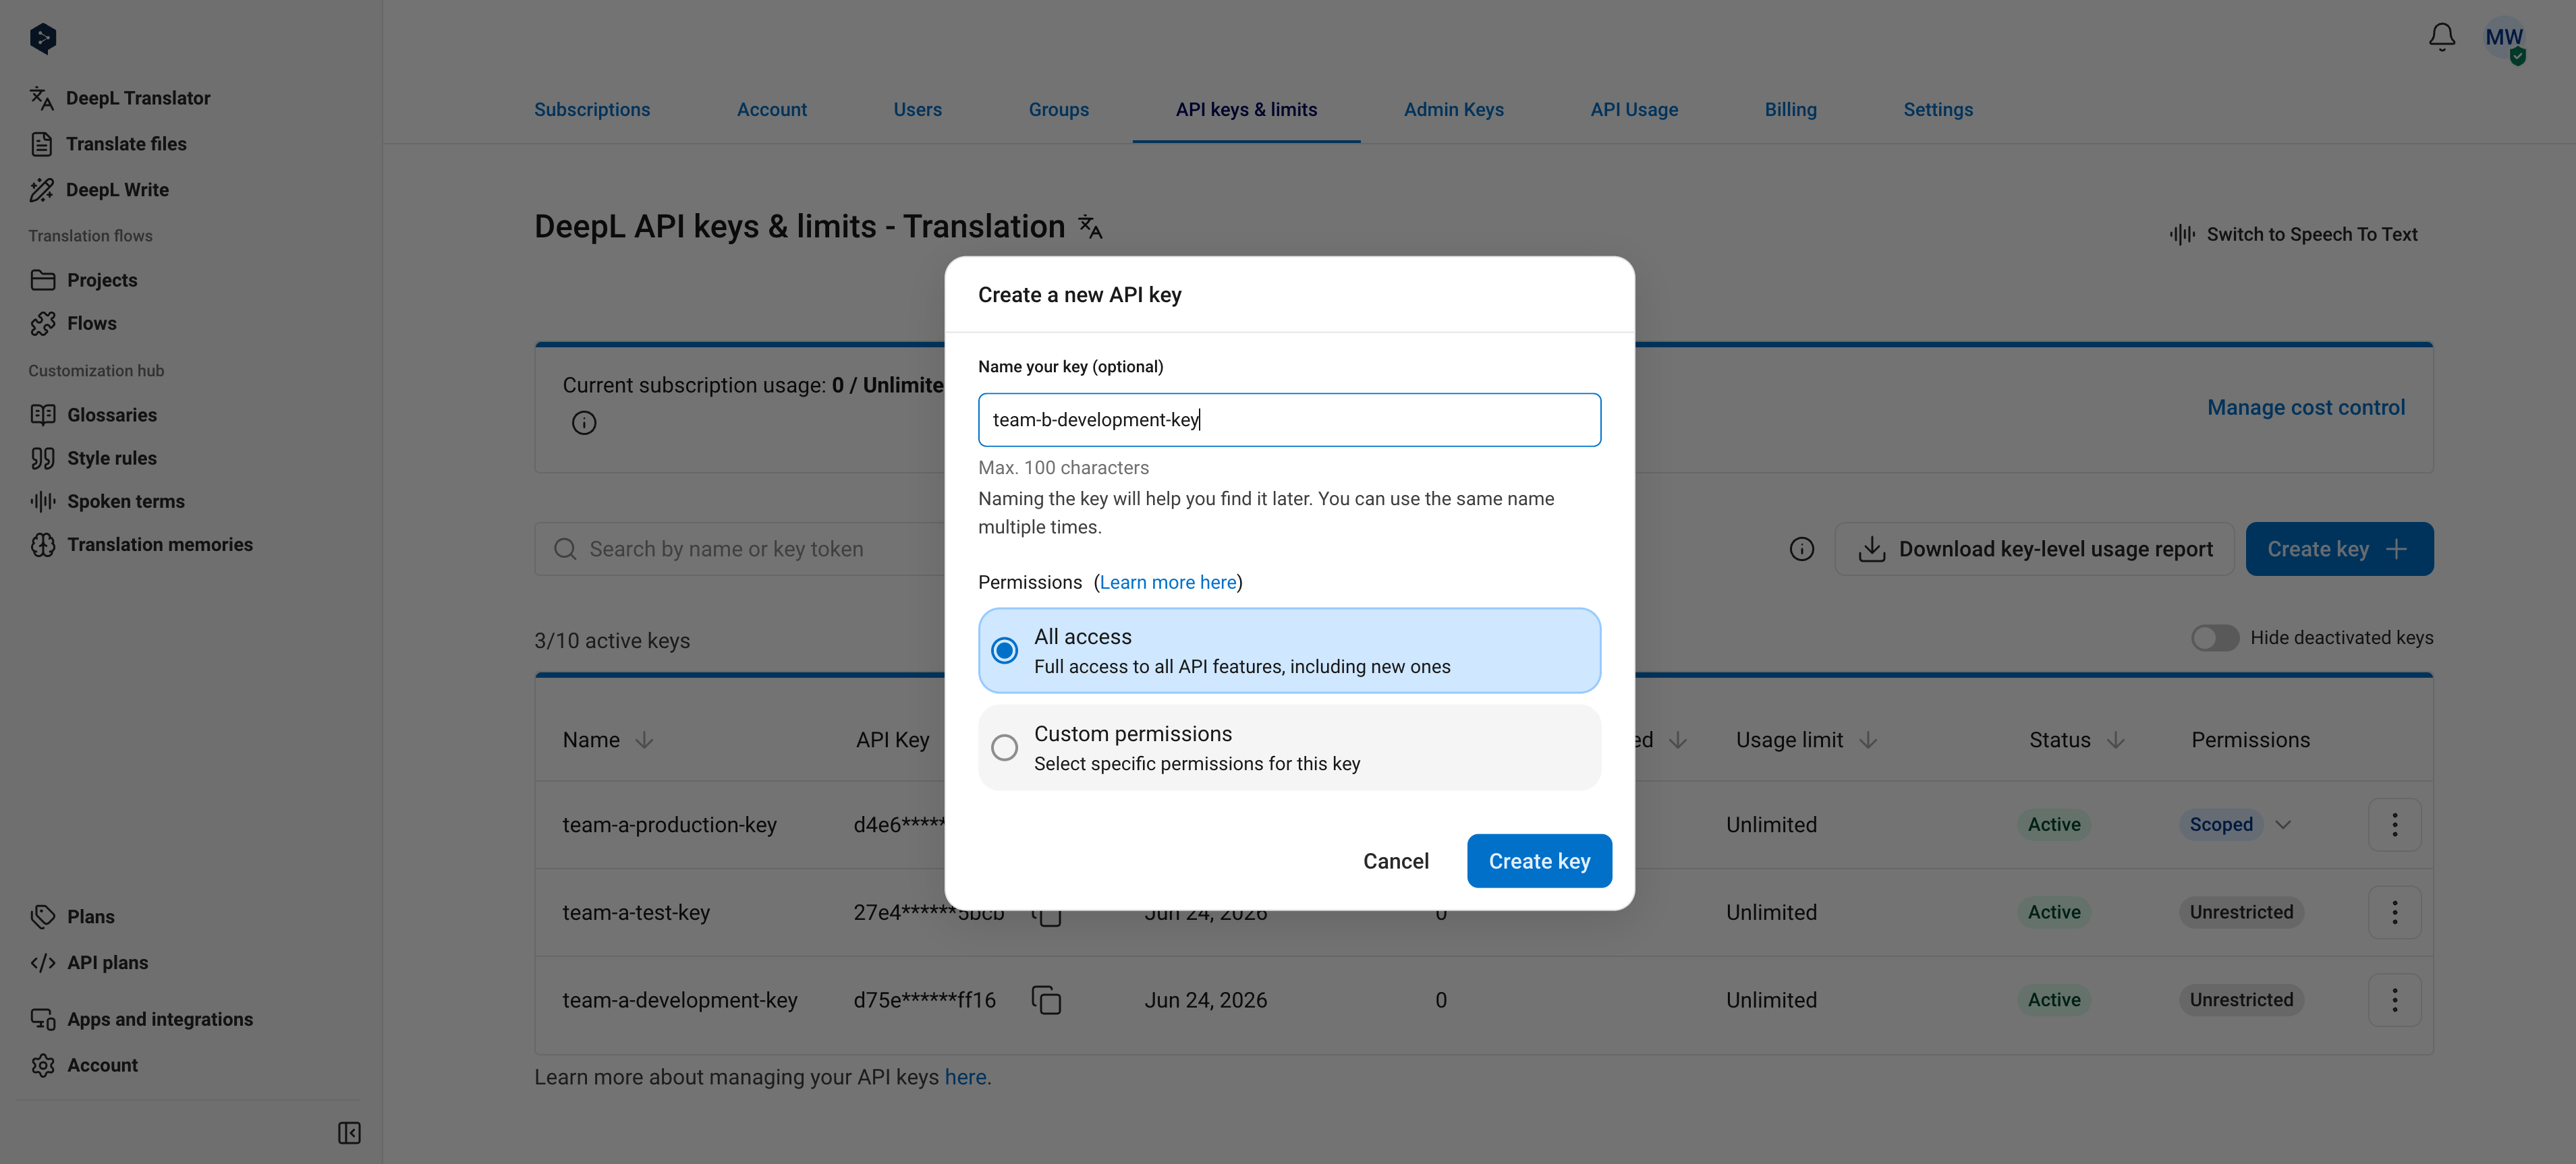Open Spoken terms page
This screenshot has width=2576, height=1164.
pos(107,500)
